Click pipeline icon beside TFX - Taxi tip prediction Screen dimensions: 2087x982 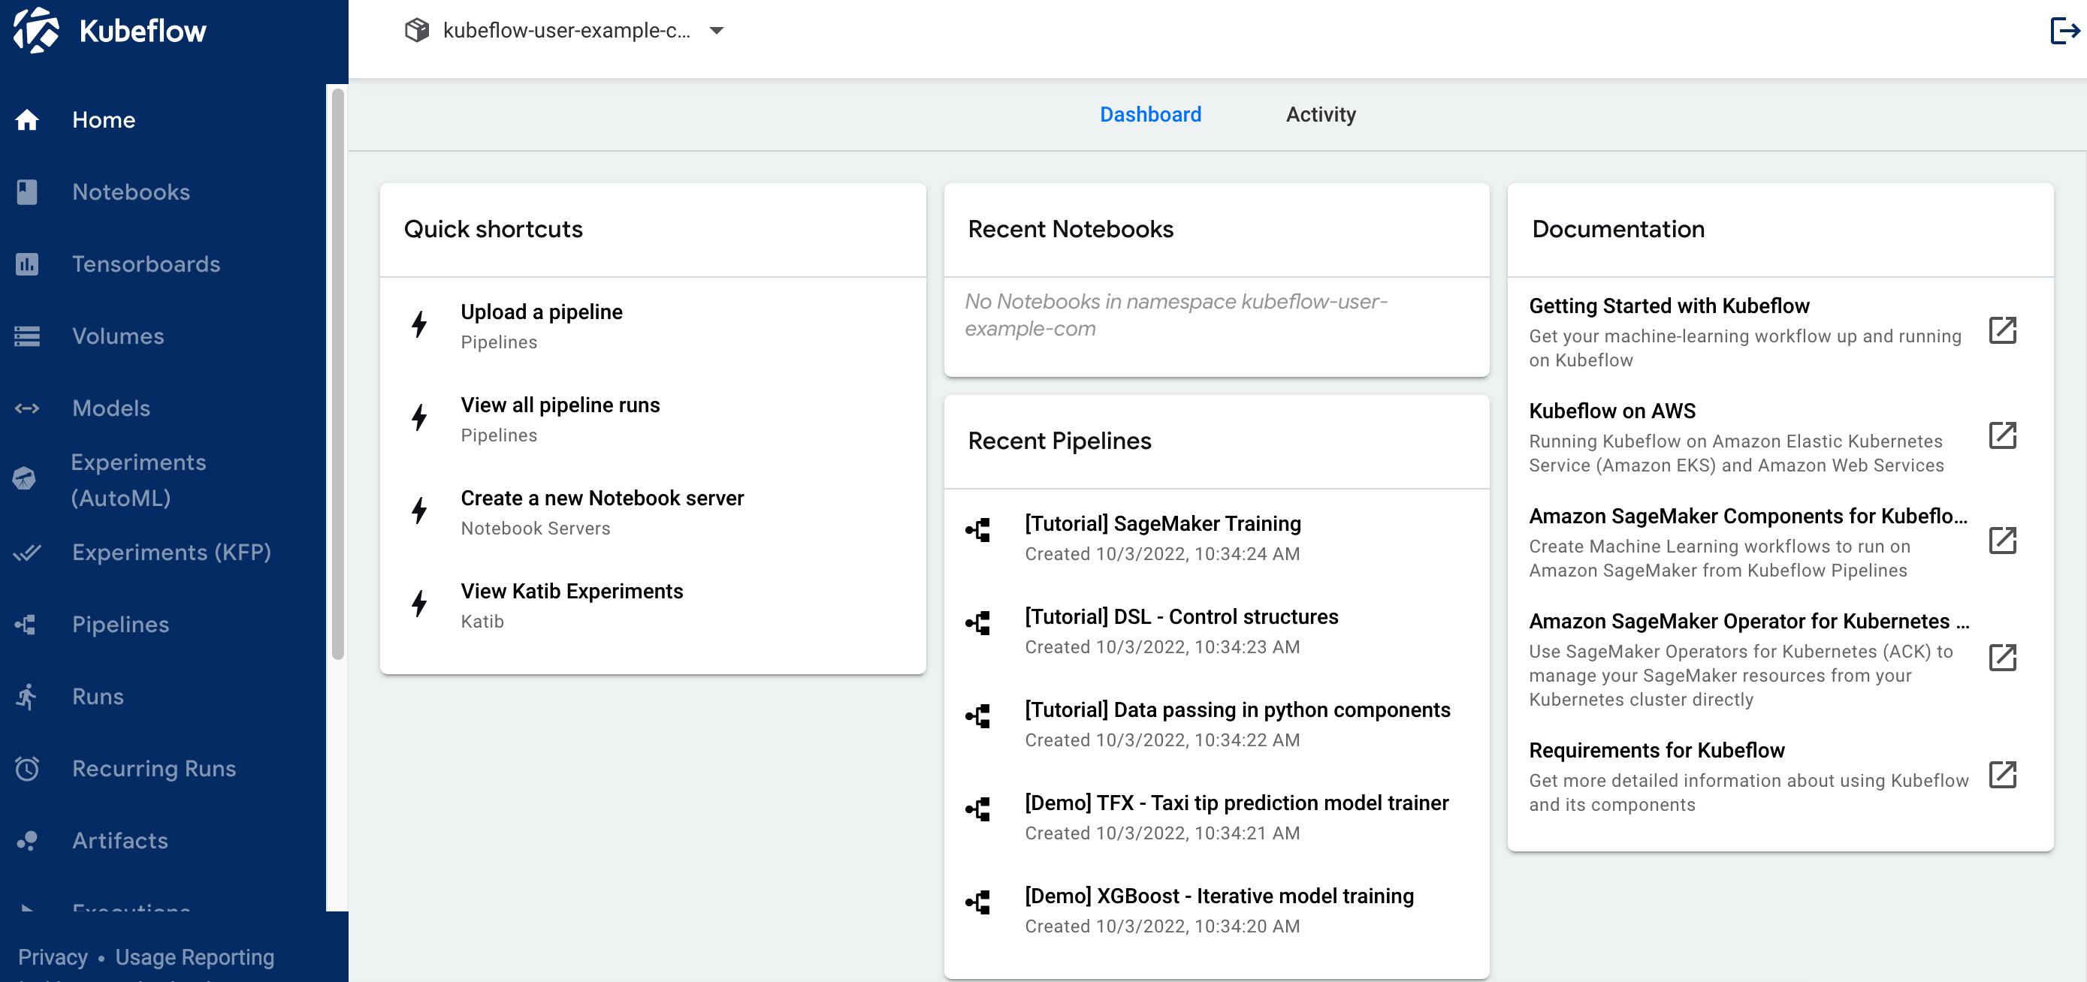[978, 809]
